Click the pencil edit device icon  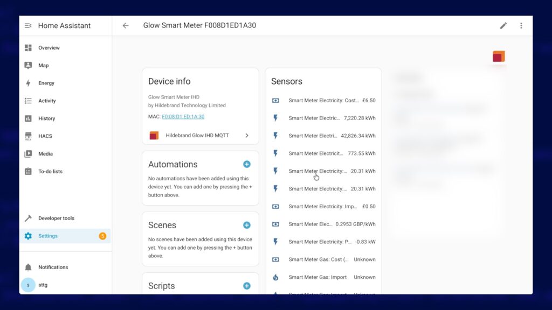point(503,26)
